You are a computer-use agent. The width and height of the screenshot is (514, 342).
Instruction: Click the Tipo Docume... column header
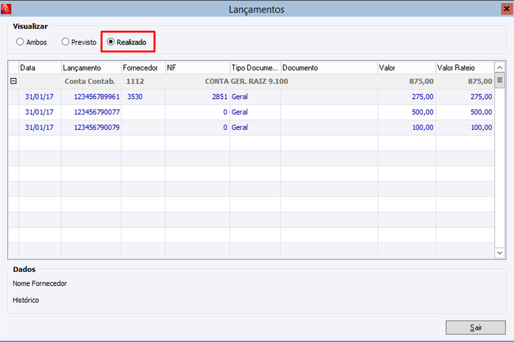pyautogui.click(x=255, y=67)
